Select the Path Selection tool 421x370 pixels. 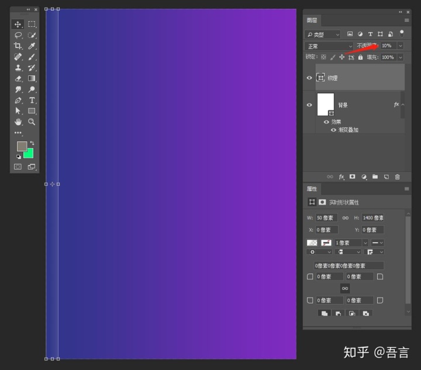click(x=18, y=111)
